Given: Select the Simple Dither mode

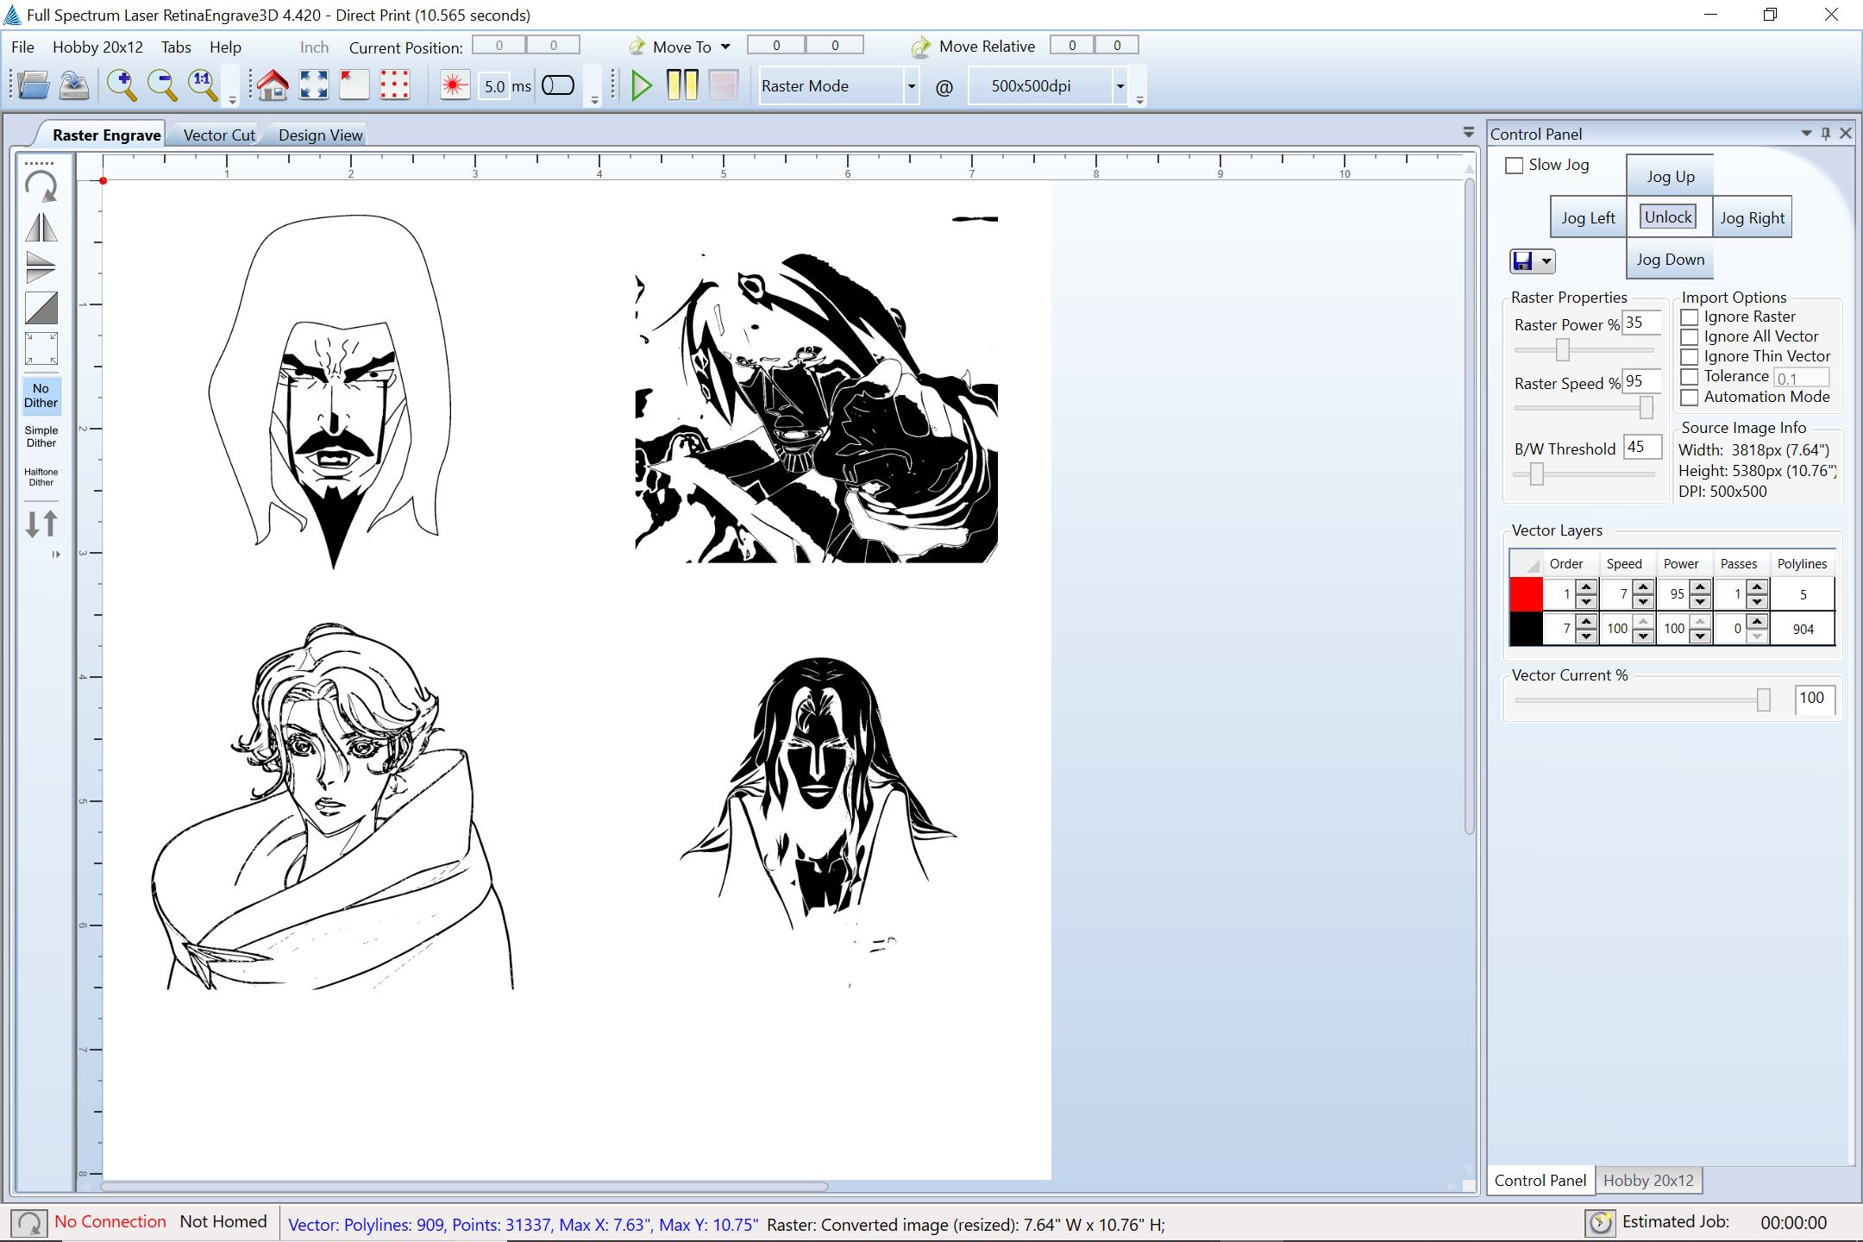Looking at the screenshot, I should (41, 436).
